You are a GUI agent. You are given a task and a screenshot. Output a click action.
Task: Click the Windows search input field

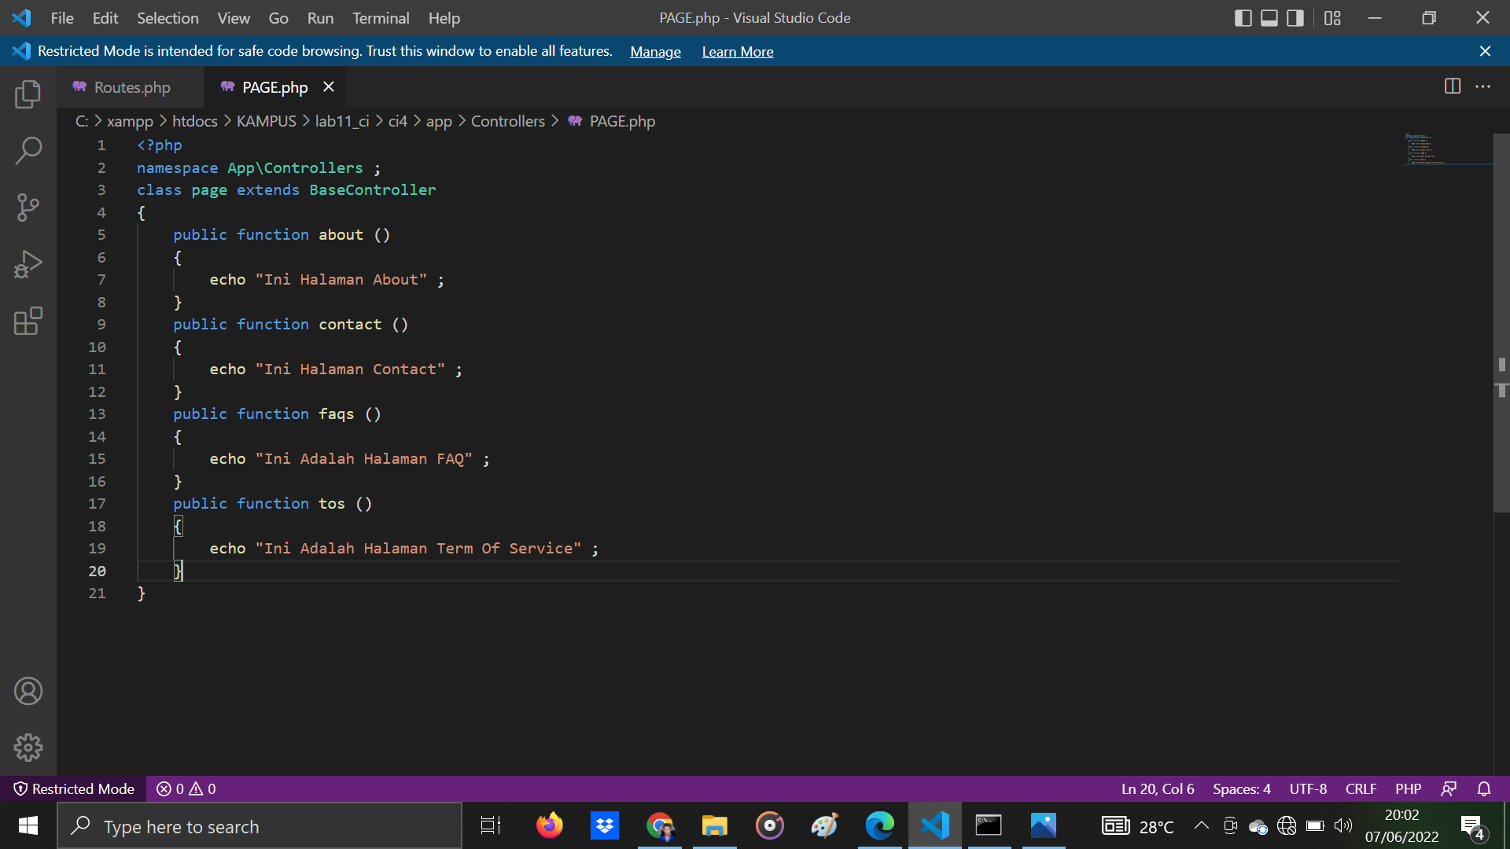260,826
